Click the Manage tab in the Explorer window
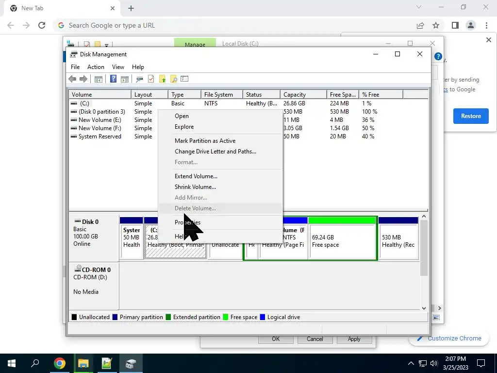497x373 pixels. tap(195, 43)
